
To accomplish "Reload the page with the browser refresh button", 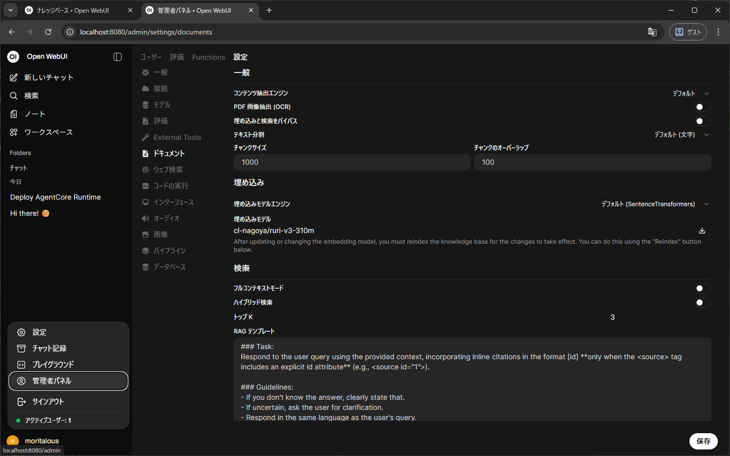I will 48,32.
